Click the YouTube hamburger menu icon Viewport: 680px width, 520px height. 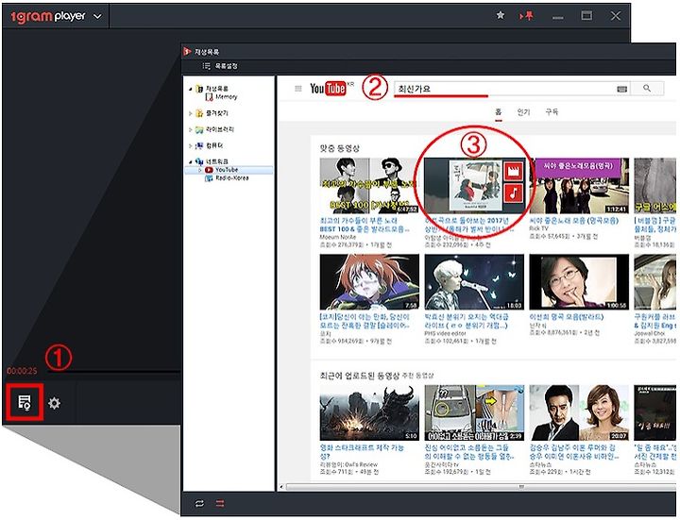click(x=298, y=89)
